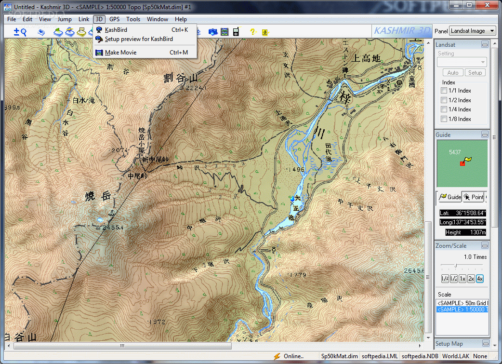Click the Landsat Auto button
This screenshot has width=502, height=364.
pyautogui.click(x=453, y=73)
